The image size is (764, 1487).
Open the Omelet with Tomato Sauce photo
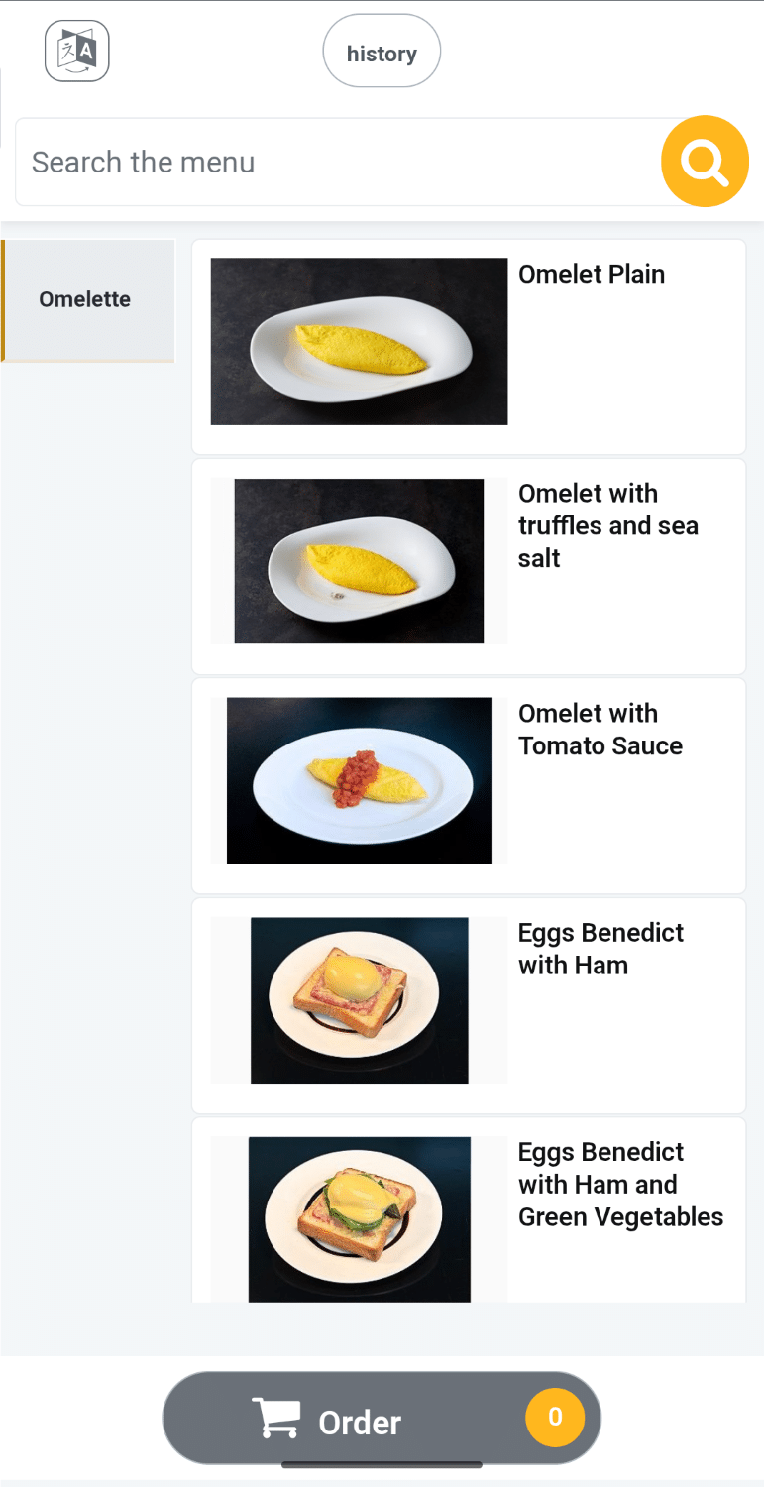click(359, 781)
